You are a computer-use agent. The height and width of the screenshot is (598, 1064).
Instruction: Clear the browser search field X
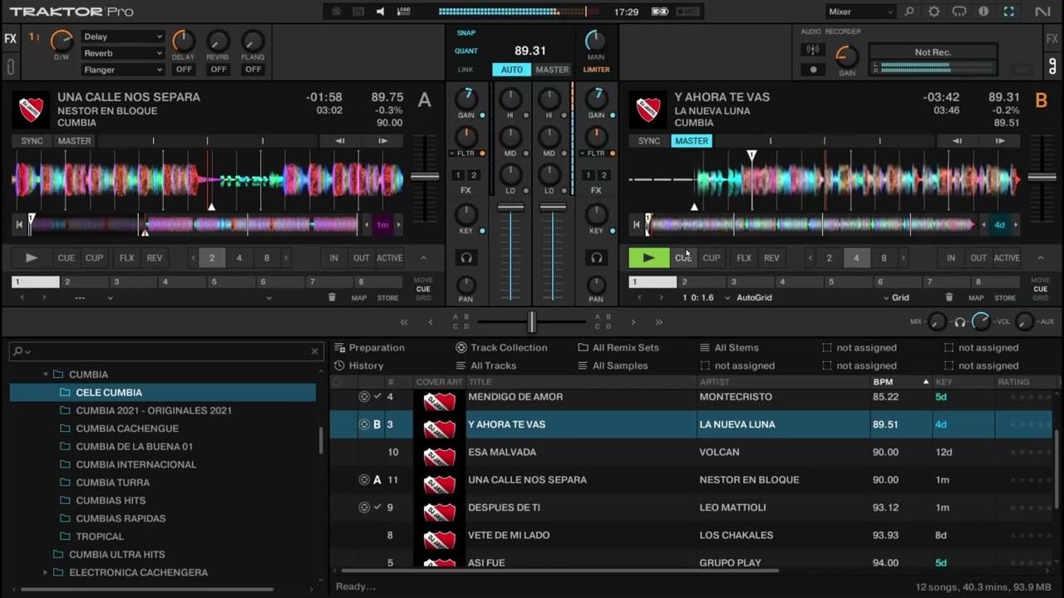click(314, 351)
